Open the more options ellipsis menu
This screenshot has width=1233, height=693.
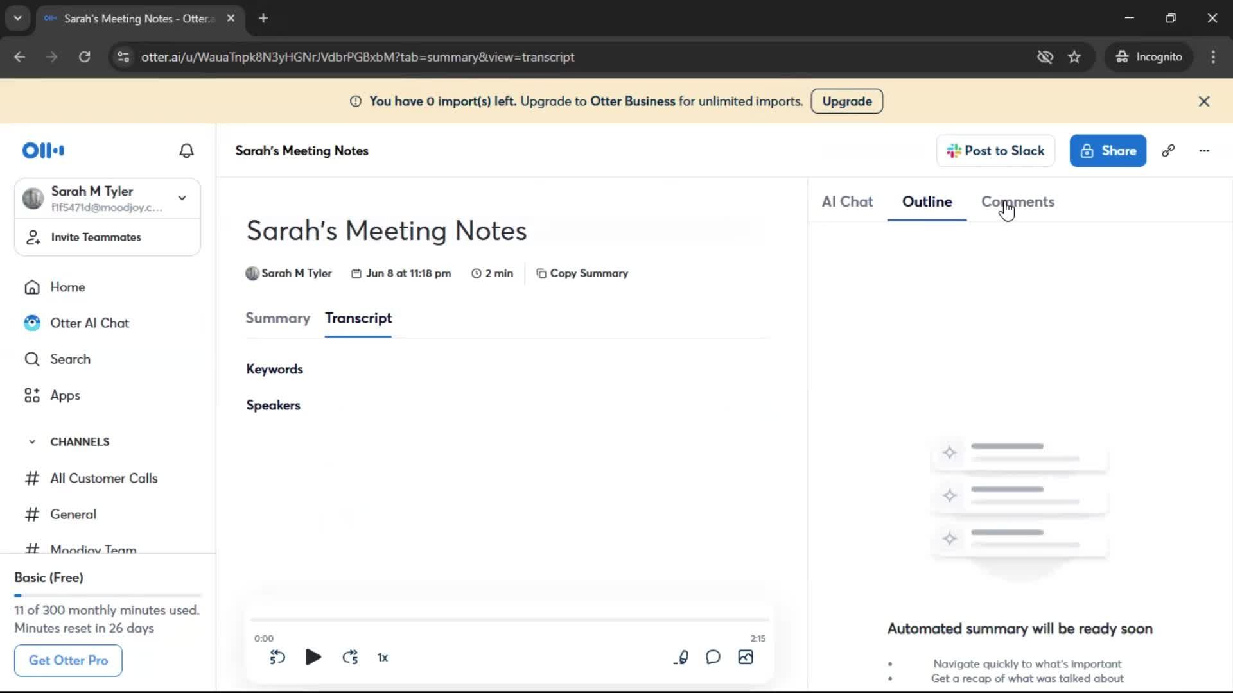coord(1204,151)
